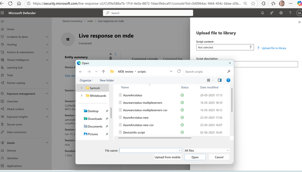
Task: Click upload arrow inside Script content box
Action: coord(251,47)
